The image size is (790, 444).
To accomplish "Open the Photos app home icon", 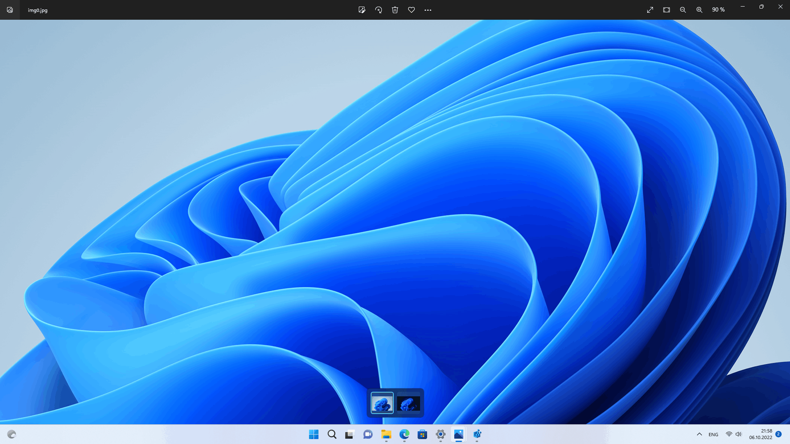I will [x=10, y=10].
